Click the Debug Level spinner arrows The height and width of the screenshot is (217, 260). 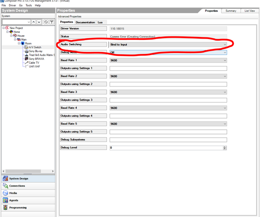click(x=224, y=148)
